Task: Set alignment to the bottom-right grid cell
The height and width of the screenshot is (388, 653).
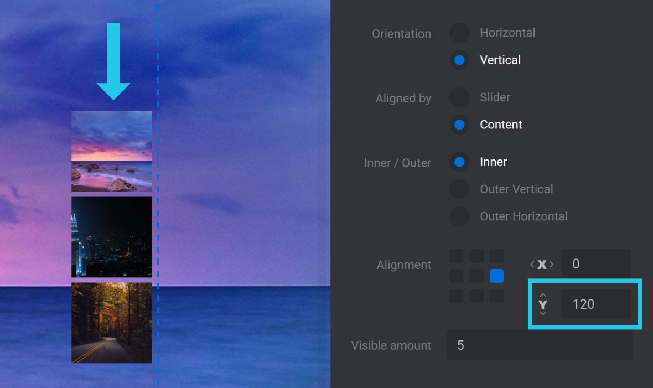Action: (496, 296)
